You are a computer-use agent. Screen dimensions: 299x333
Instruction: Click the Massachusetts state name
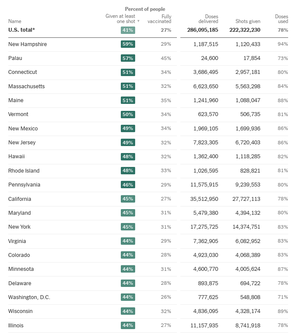point(27,87)
